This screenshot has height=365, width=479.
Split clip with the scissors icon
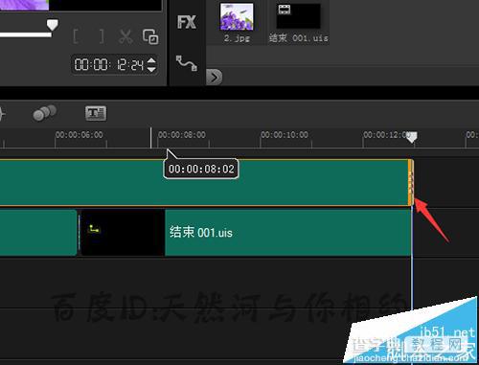(x=125, y=36)
